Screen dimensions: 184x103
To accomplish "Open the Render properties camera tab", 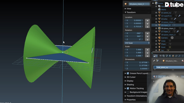I will click(x=160, y=56).
